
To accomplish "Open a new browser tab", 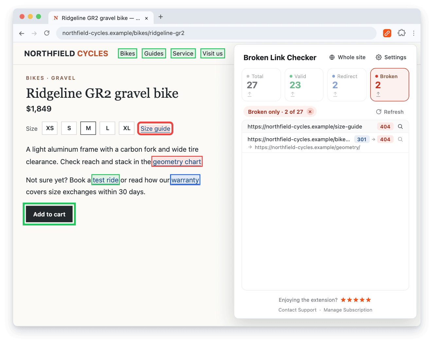I will pos(161,17).
